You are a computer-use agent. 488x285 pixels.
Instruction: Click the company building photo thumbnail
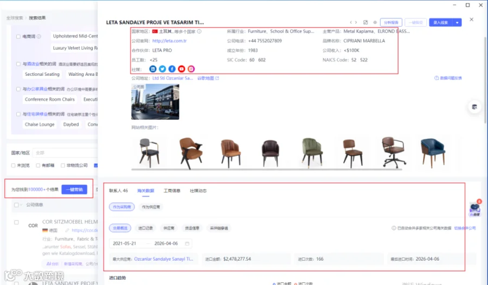pos(155,102)
